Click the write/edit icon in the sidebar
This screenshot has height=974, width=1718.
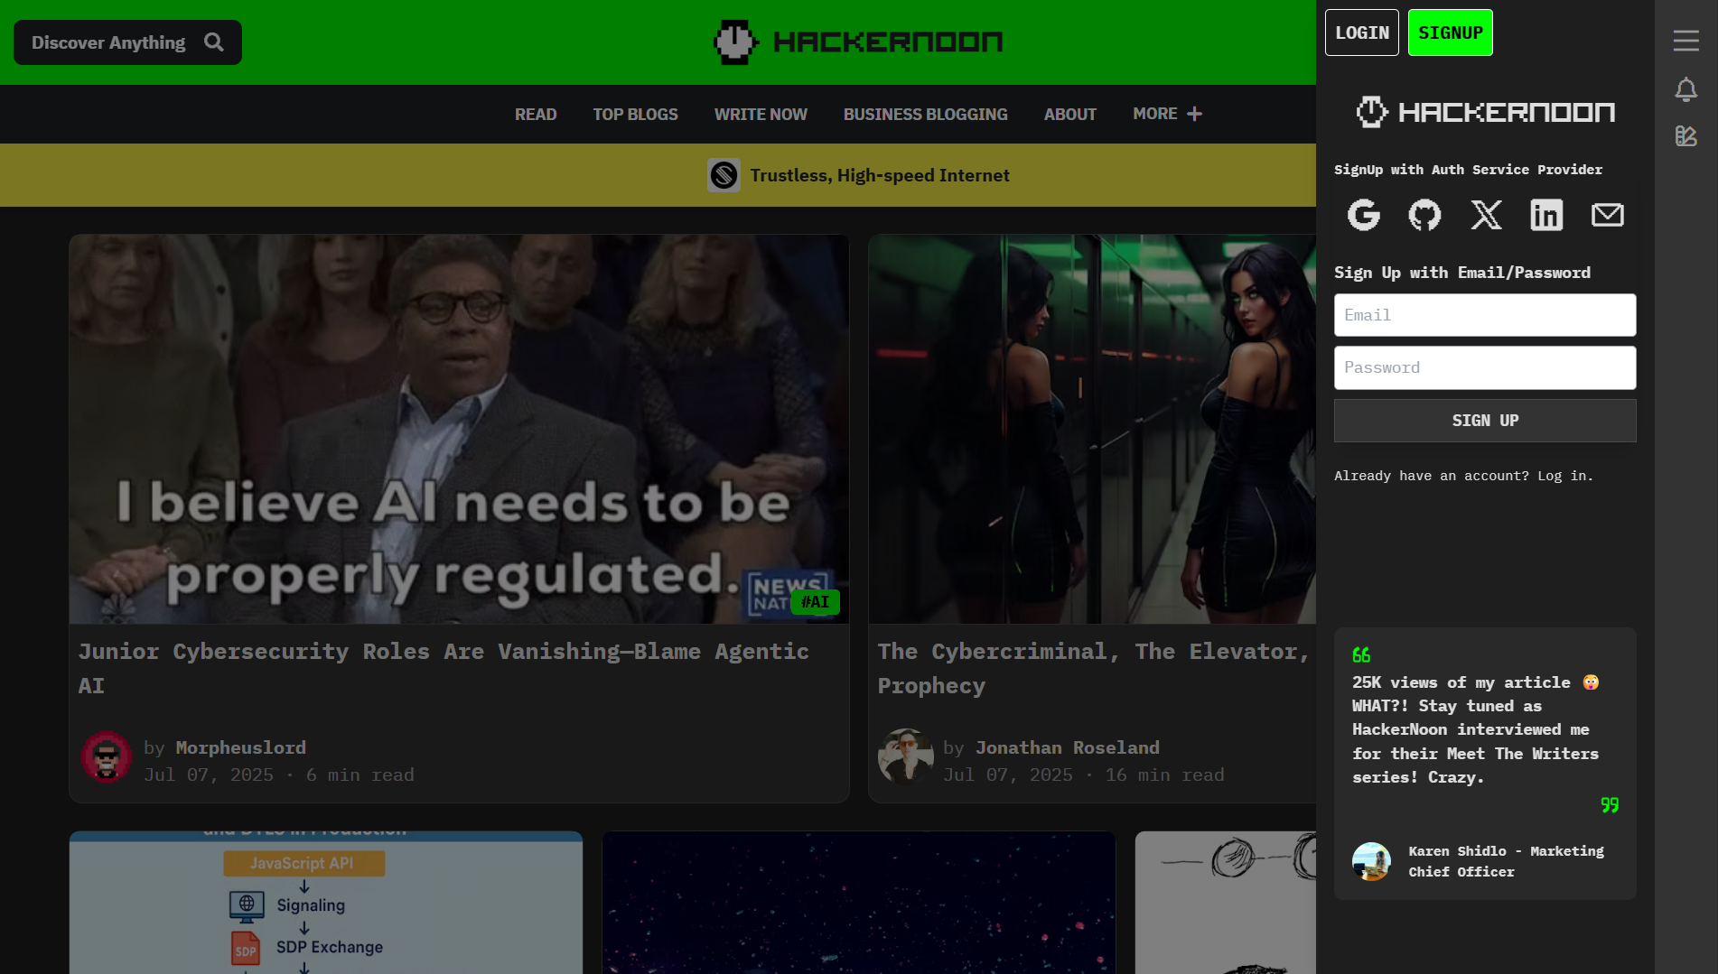(1685, 136)
